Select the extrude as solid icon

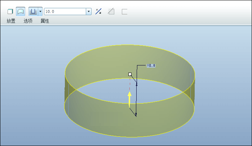[x=10, y=12]
